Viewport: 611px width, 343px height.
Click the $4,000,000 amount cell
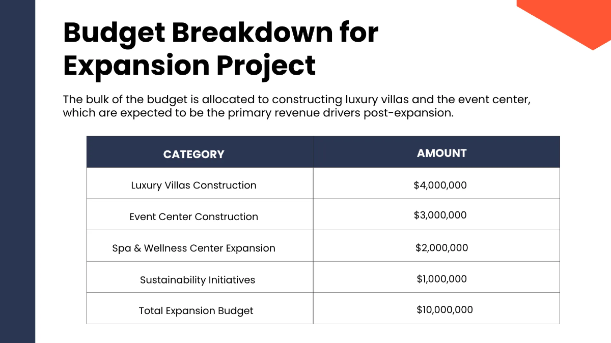[440, 185]
